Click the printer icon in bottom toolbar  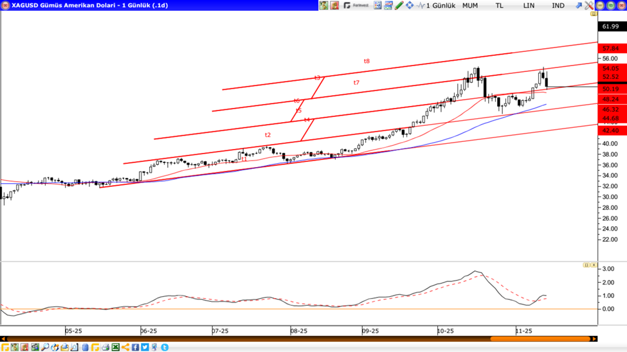pos(105,348)
